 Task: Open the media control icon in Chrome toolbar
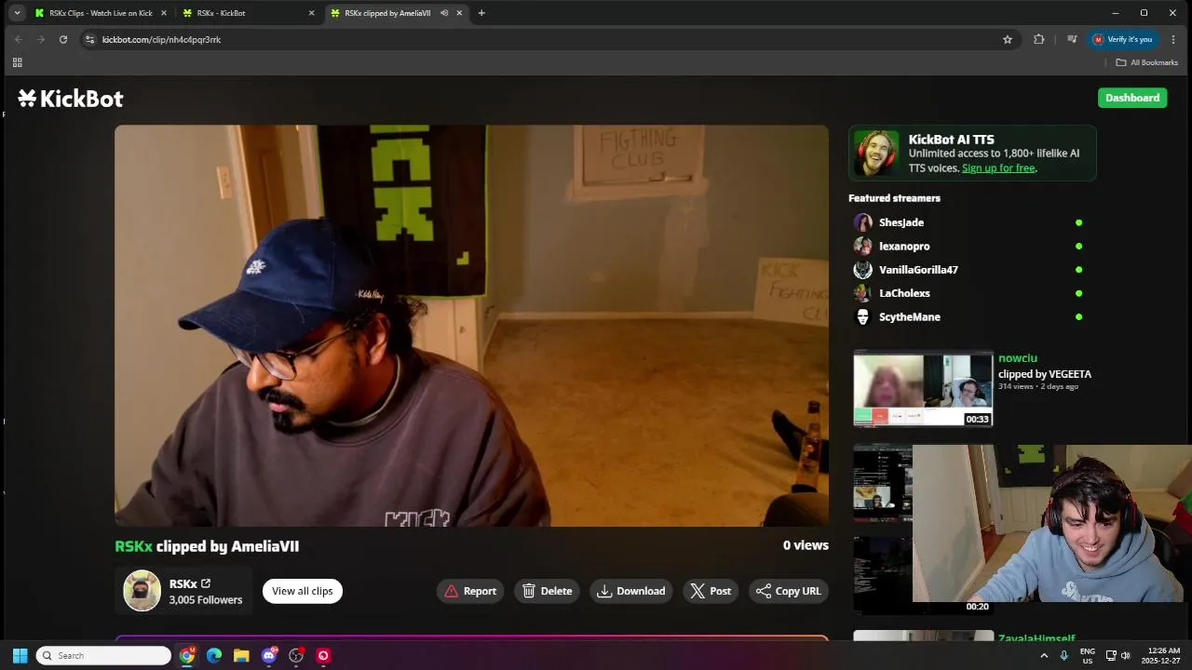pyautogui.click(x=1072, y=39)
